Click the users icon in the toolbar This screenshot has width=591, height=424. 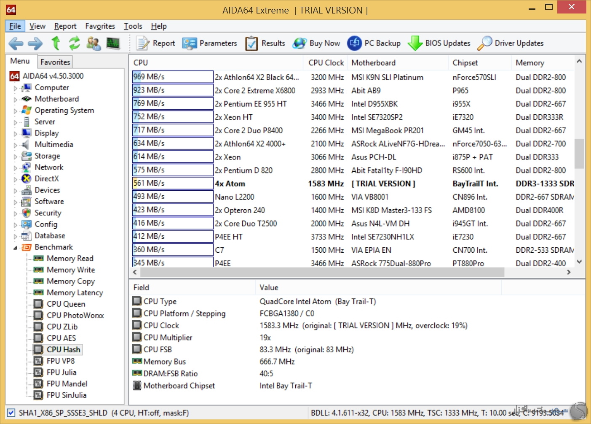pyautogui.click(x=94, y=43)
